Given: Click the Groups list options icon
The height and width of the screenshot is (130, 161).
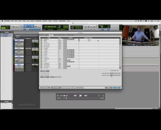Looking at the screenshot, I should (12, 102).
